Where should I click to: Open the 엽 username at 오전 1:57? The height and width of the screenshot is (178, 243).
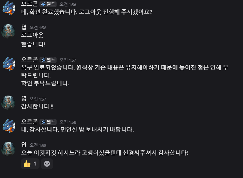[24, 98]
